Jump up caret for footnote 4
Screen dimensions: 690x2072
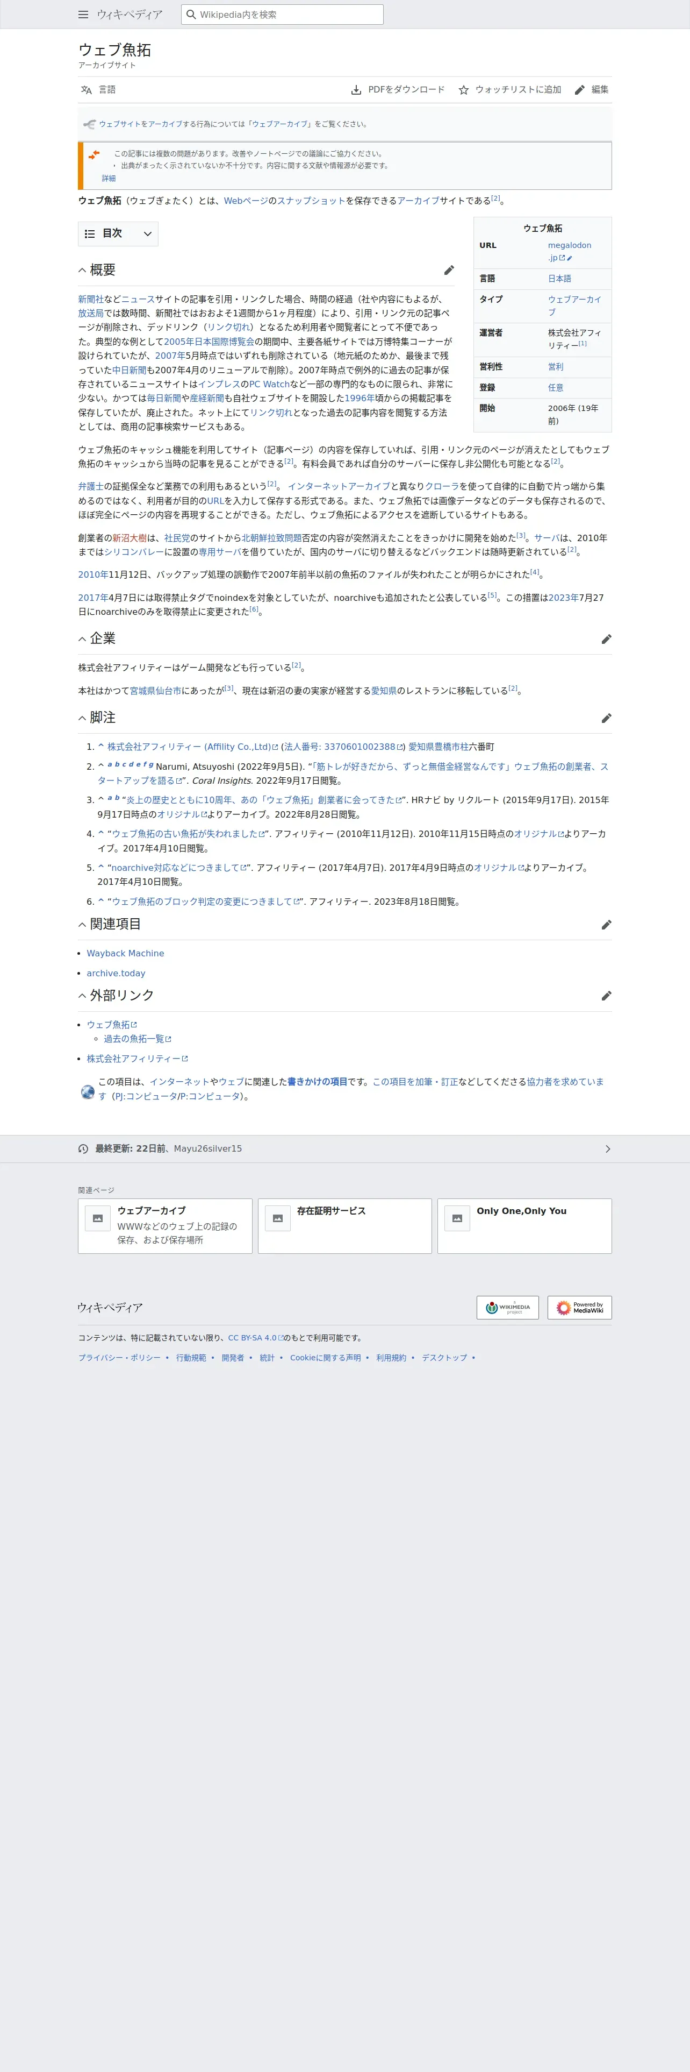pos(101,833)
